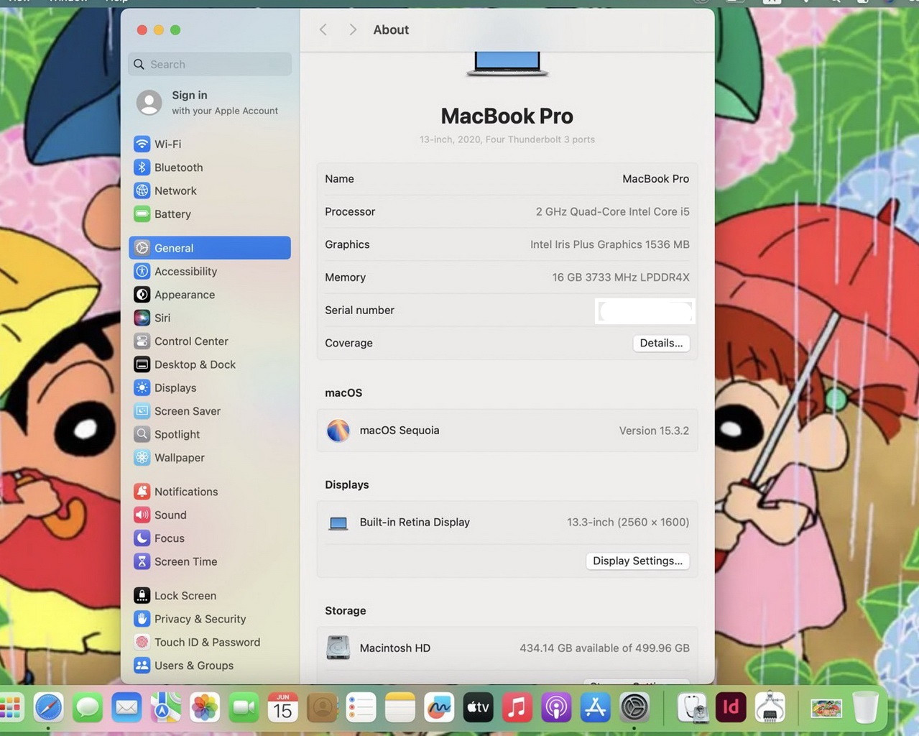This screenshot has width=919, height=736.
Task: Open Display Settings… from the Displays section
Action: [x=637, y=561]
